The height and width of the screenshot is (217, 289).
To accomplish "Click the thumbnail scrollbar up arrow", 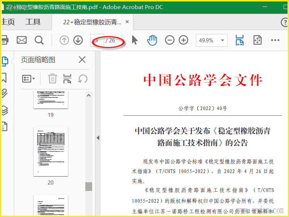I will pos(89,95).
